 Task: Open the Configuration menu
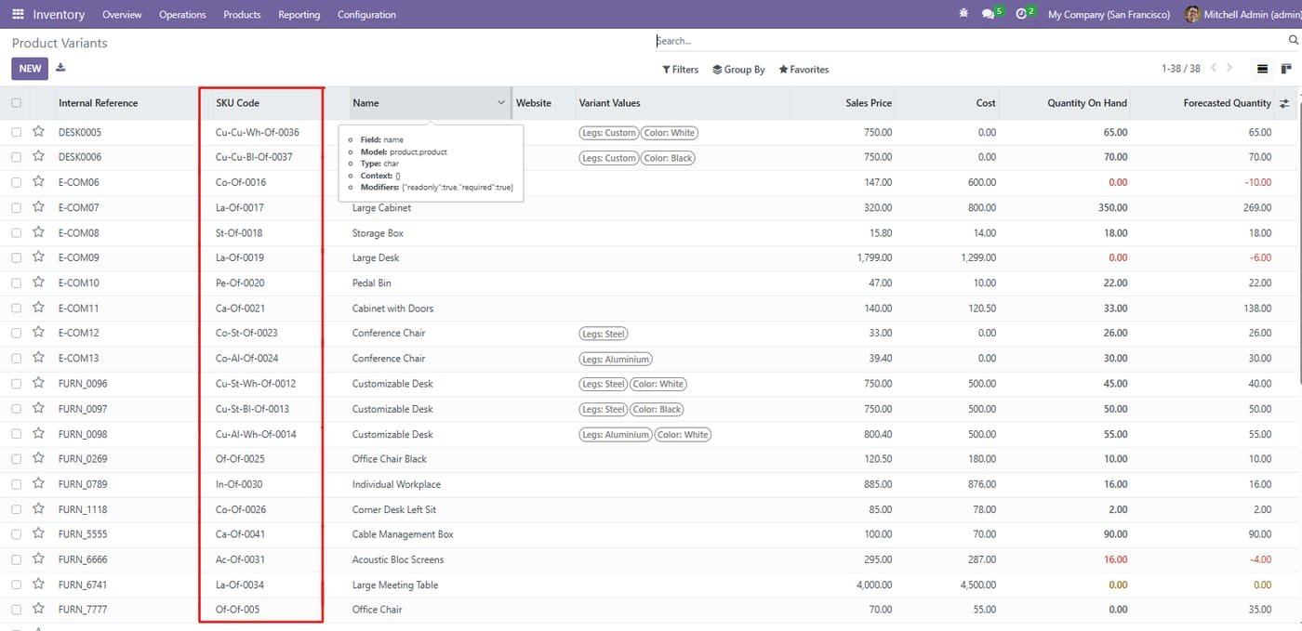[x=366, y=14]
